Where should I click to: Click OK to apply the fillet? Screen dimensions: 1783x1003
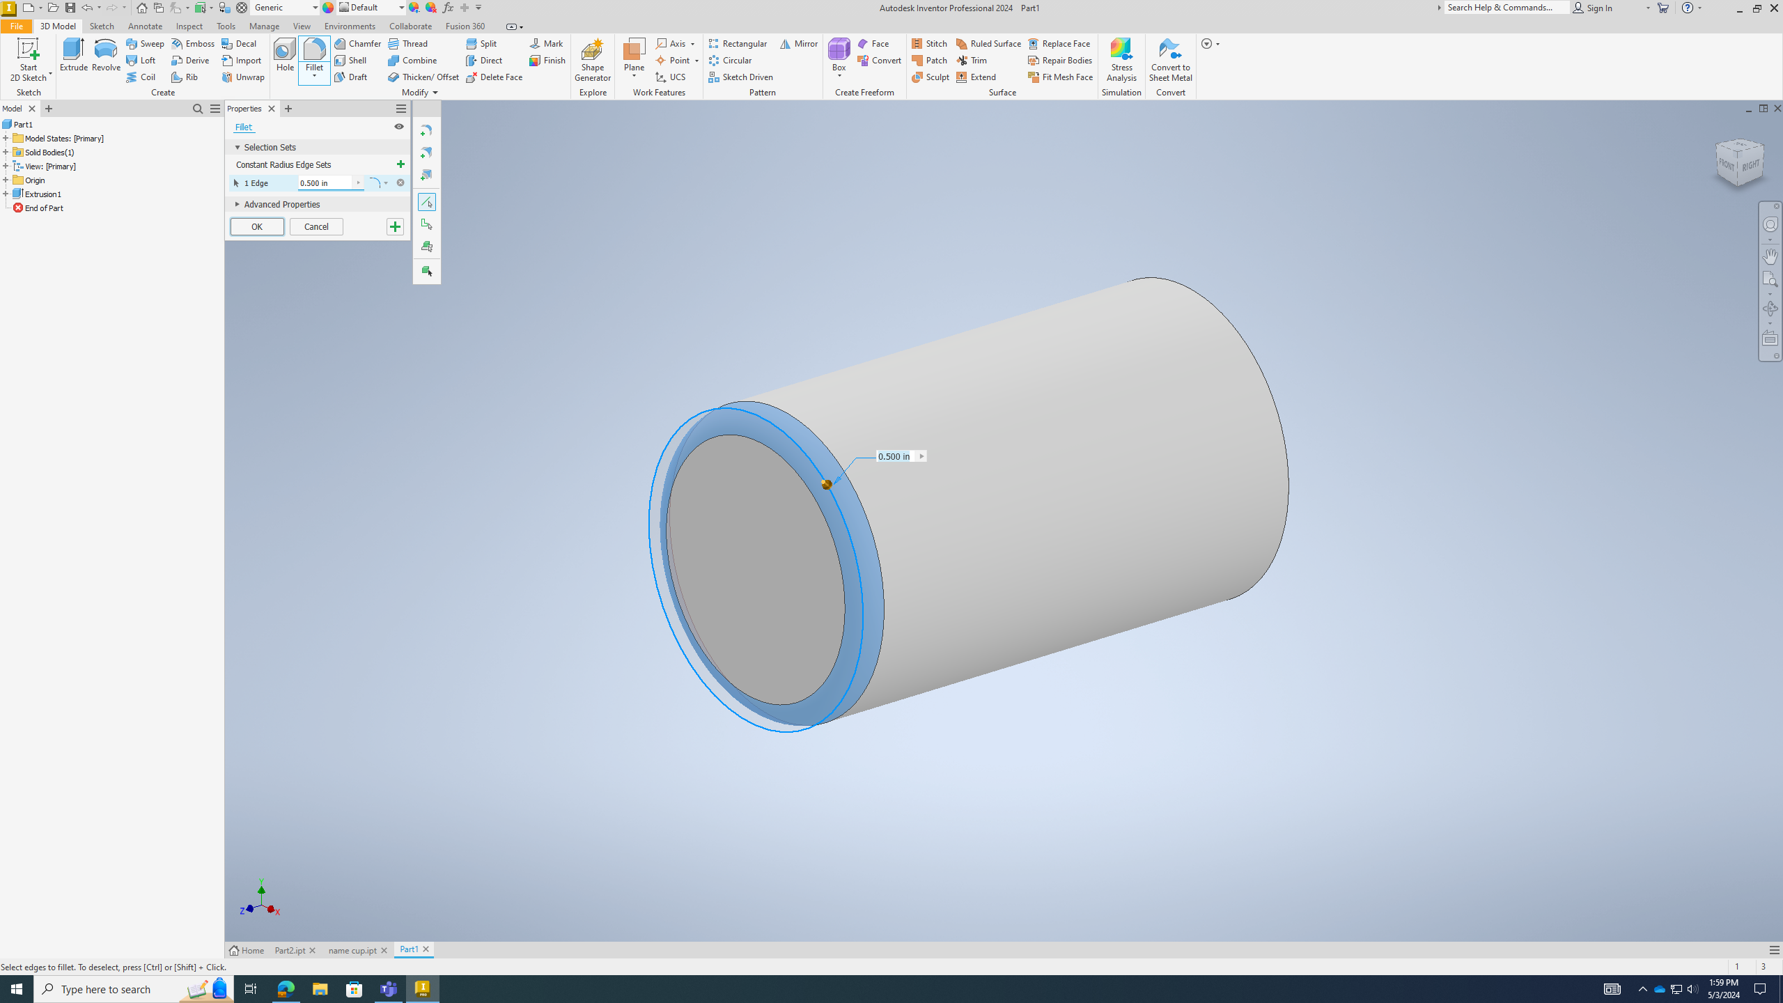tap(257, 226)
